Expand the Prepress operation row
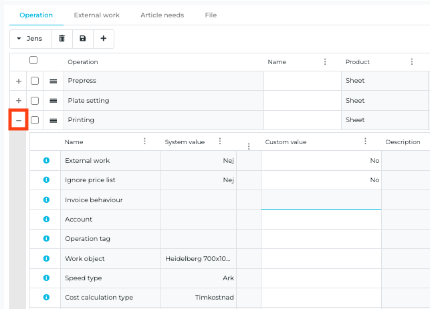The image size is (430, 309). tap(19, 81)
